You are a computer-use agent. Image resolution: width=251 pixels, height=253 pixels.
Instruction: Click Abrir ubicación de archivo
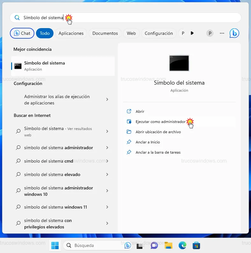click(x=158, y=132)
